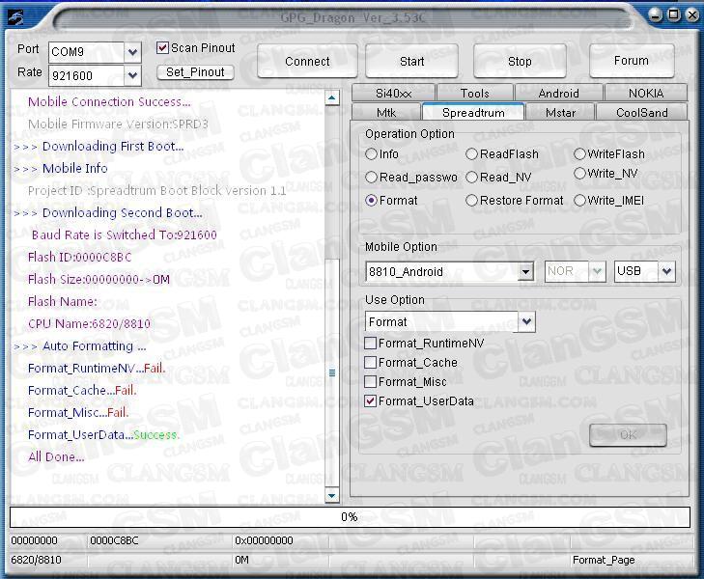
Task: Click 'Mobile Firmware Version:SPRD3' log line
Action: point(118,124)
